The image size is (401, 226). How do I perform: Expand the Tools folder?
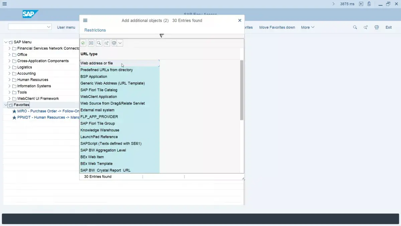coord(9,92)
